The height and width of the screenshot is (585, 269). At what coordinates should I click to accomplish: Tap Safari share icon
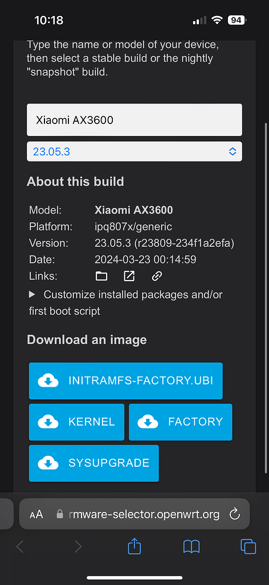134,547
